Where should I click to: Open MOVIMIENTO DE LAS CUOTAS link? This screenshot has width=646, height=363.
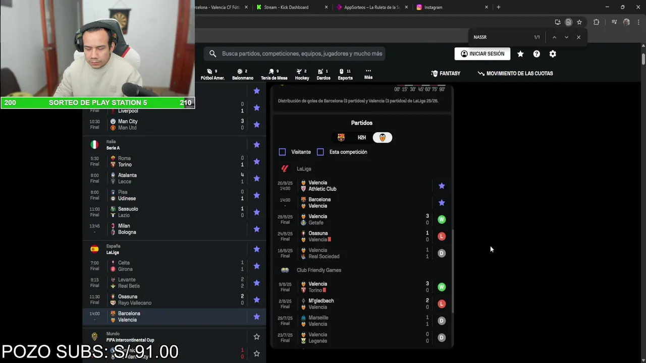click(515, 74)
